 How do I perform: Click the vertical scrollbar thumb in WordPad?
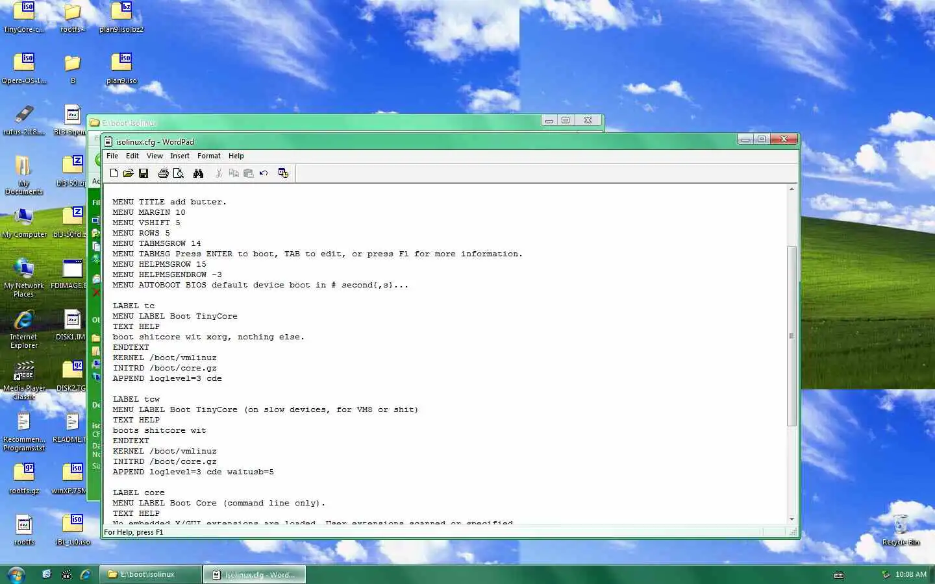click(792, 335)
